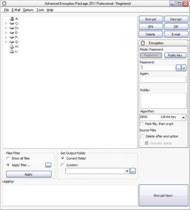The height and width of the screenshot is (210, 190).
Task: Select Show all files radio button
Action: (8, 158)
